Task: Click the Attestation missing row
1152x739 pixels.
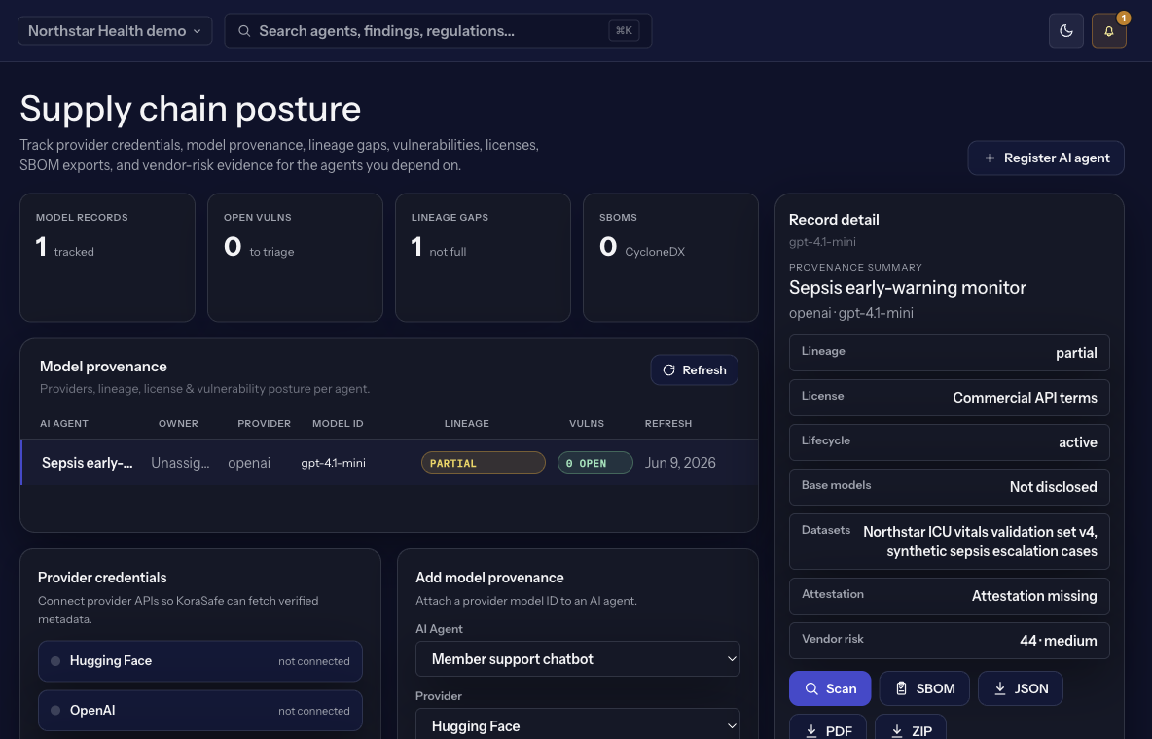Action: (950, 596)
